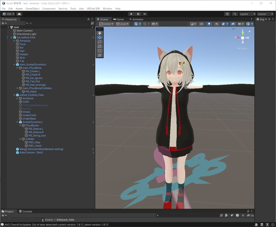Screen dimensions: 276x227
Task: Click the Project panel error filter icon
Action: click(x=237, y=215)
